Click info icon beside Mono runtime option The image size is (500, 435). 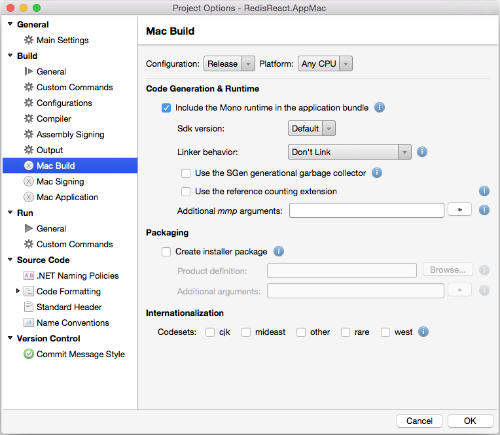[x=379, y=107]
